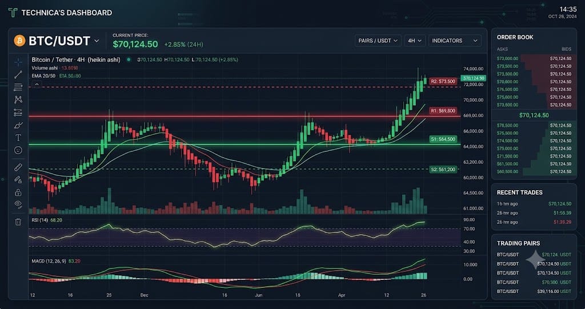The width and height of the screenshot is (585, 309).
Task: Select the $75,600.00 ask row
Action: (534, 98)
